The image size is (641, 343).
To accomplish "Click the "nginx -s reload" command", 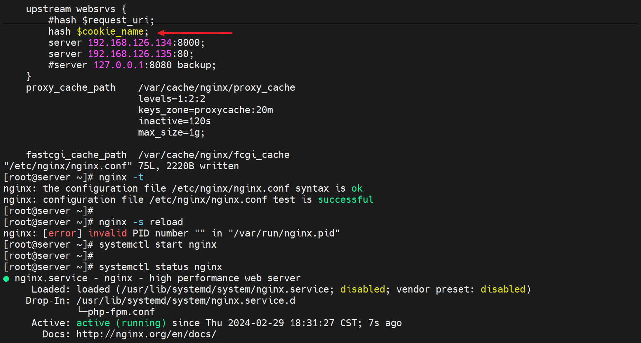I will coord(141,222).
